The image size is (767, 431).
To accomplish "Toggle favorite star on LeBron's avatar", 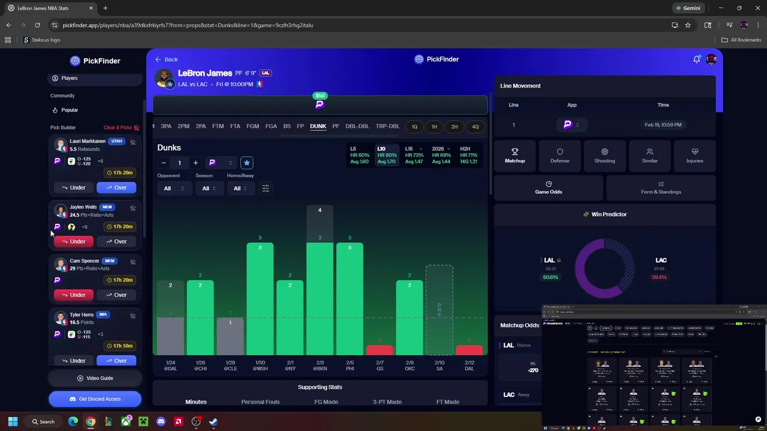I will (x=170, y=84).
